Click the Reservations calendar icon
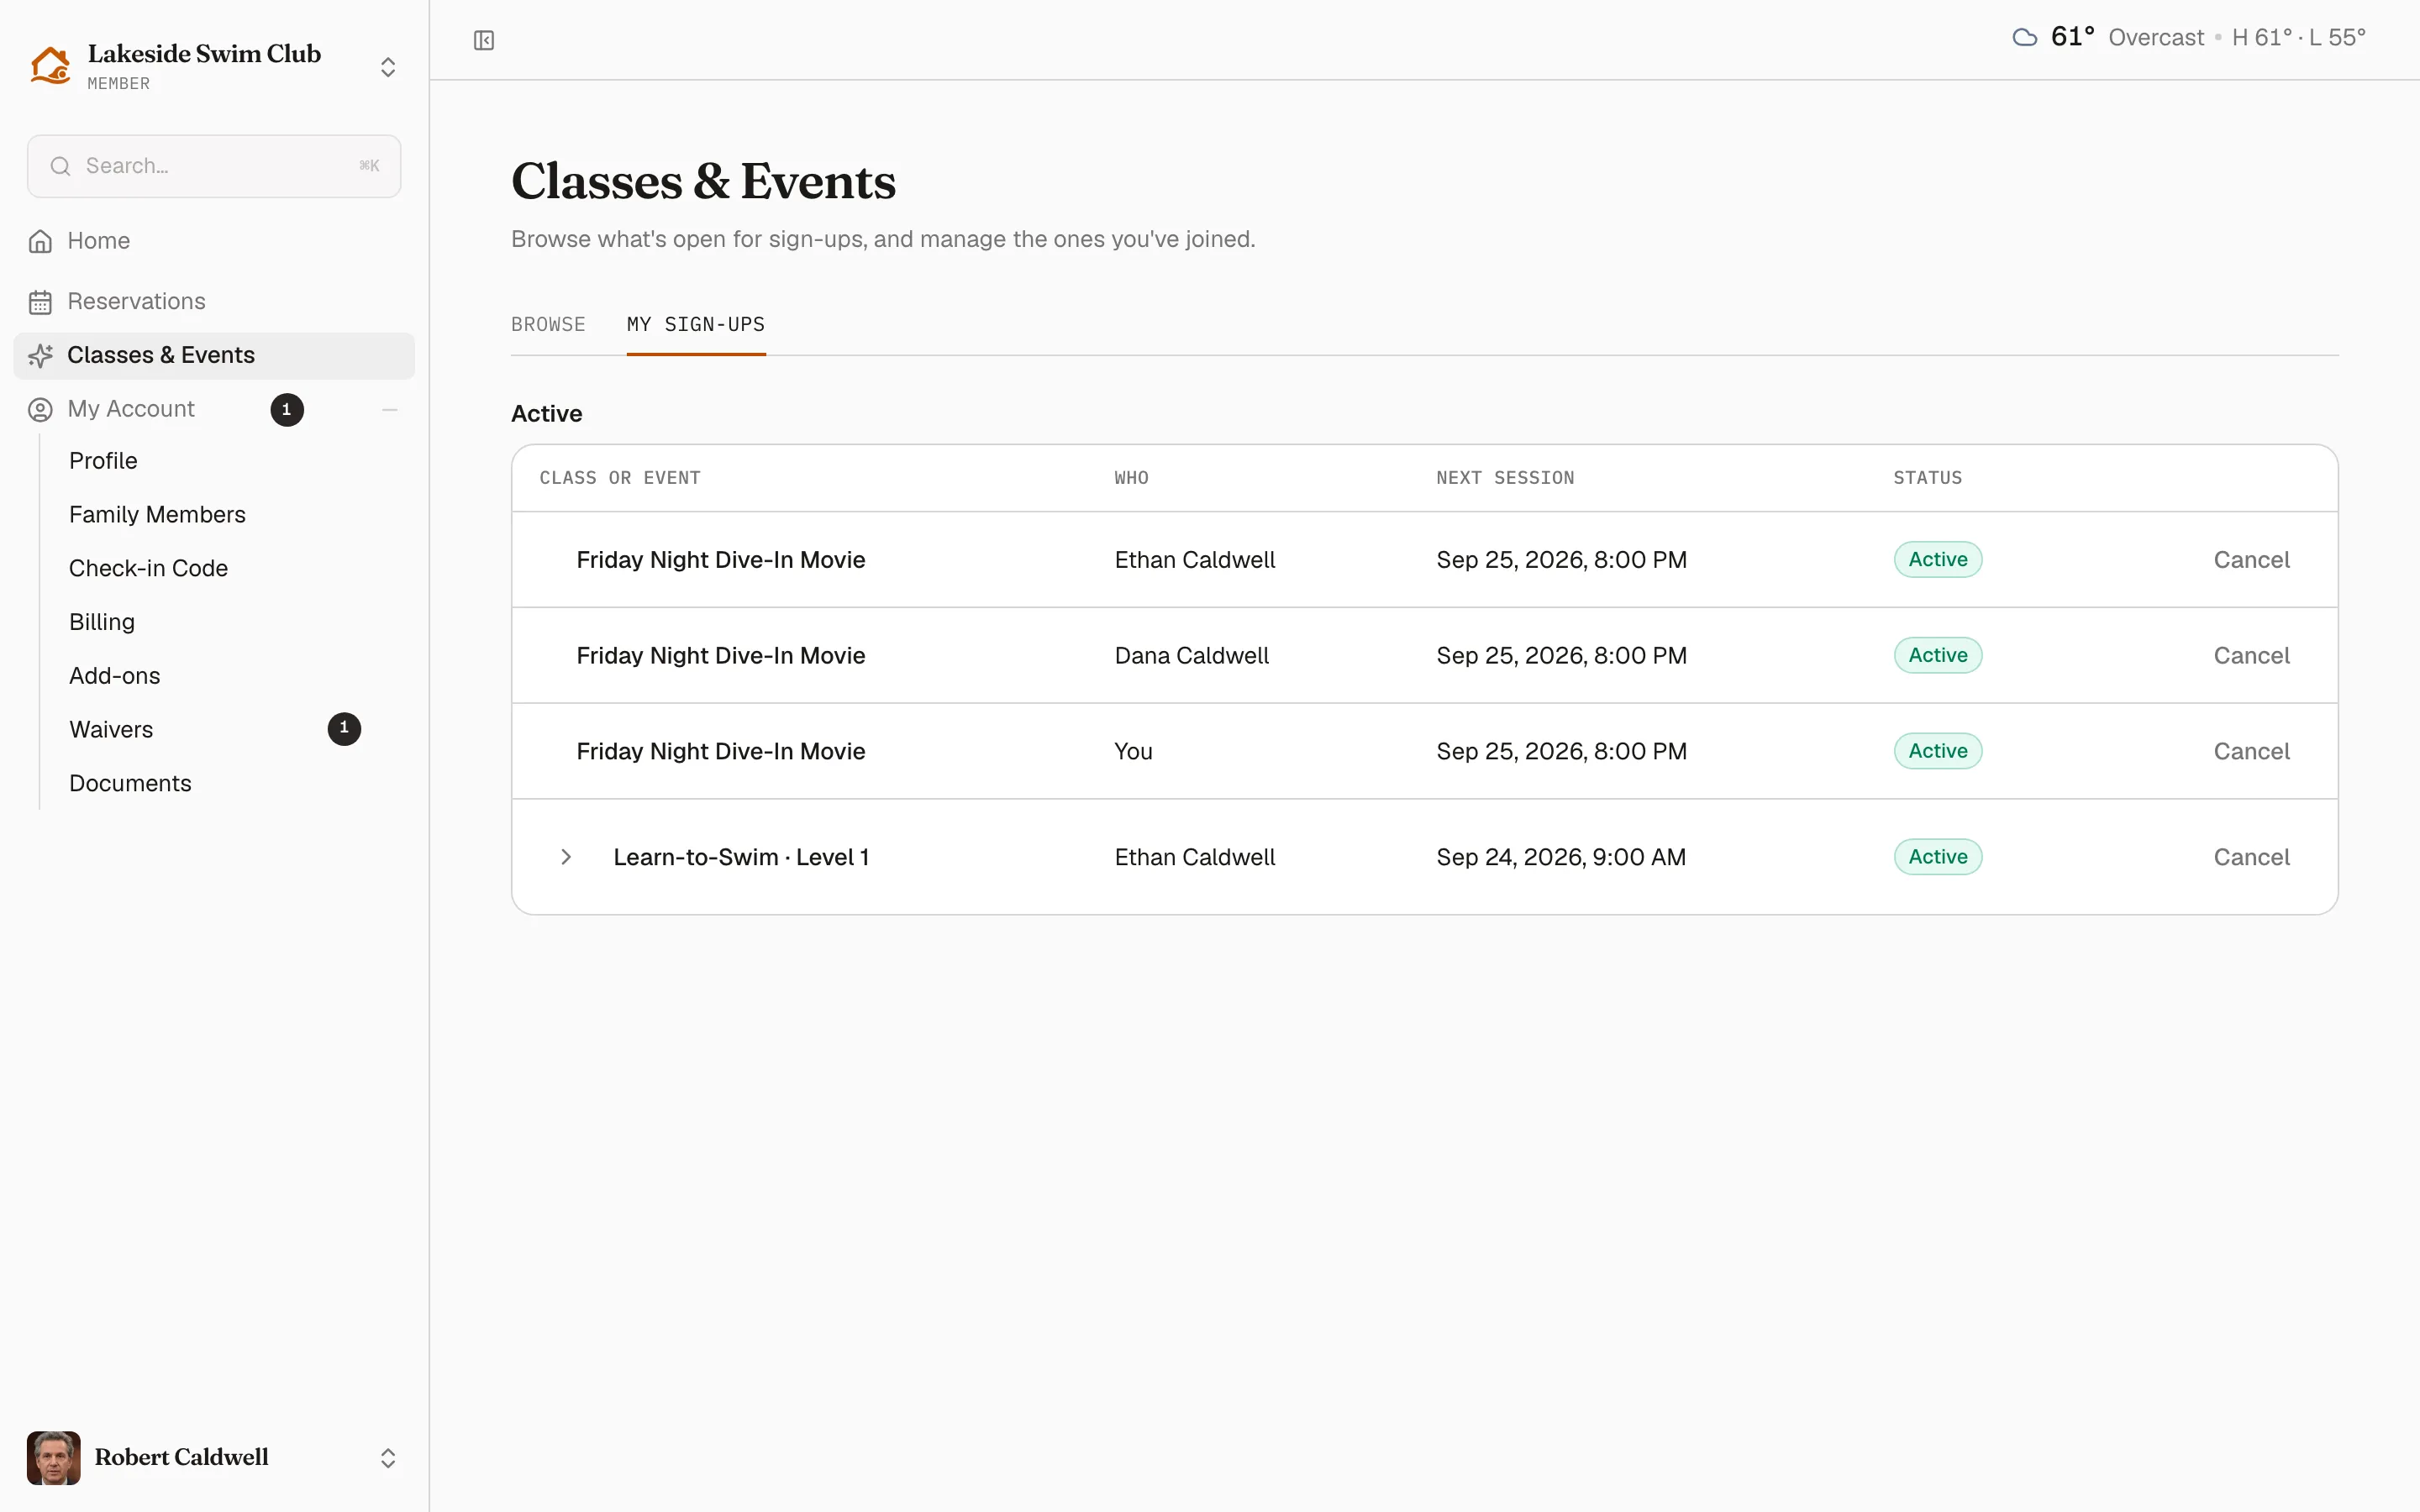 [x=40, y=302]
